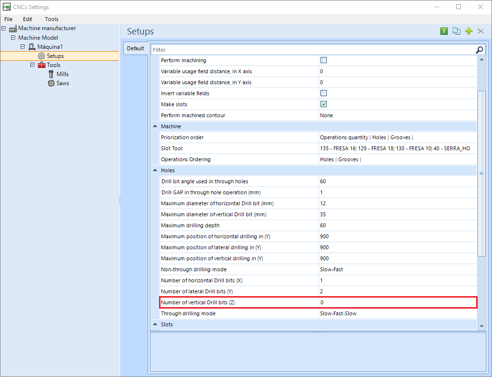This screenshot has width=492, height=377.
Task: Select the Mills tool item
Action: click(62, 74)
